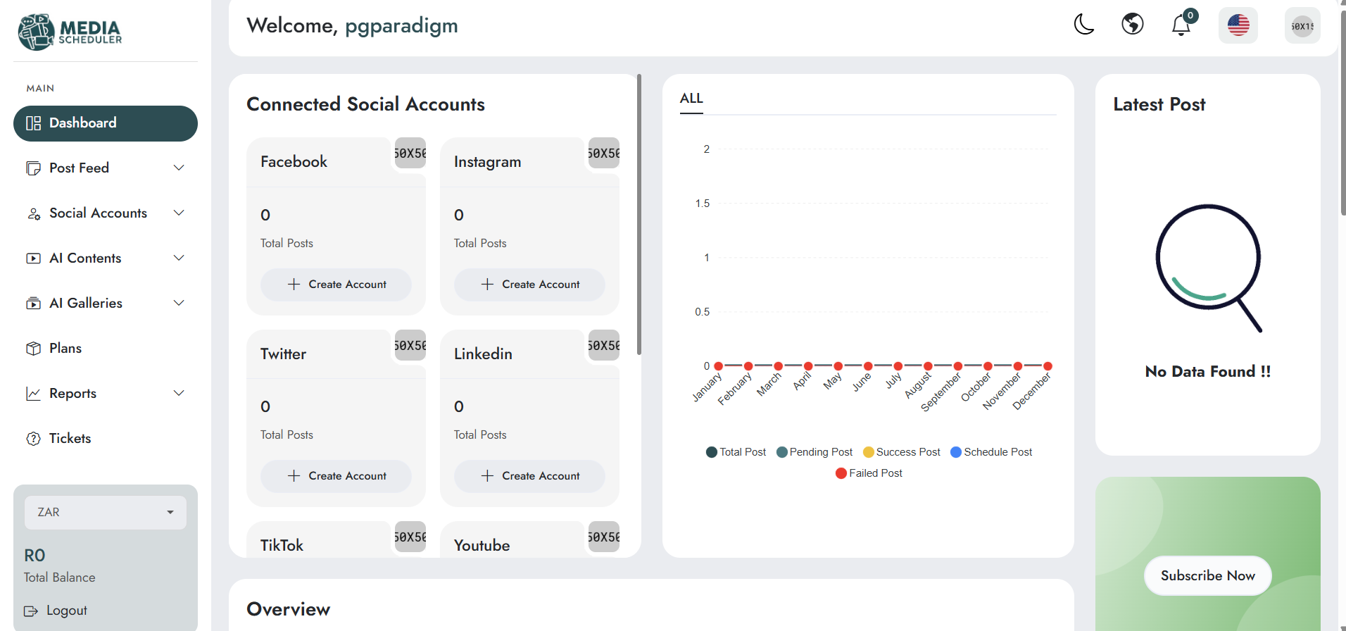The image size is (1346, 631).
Task: Expand the Social Accounts chevron
Action: click(179, 213)
